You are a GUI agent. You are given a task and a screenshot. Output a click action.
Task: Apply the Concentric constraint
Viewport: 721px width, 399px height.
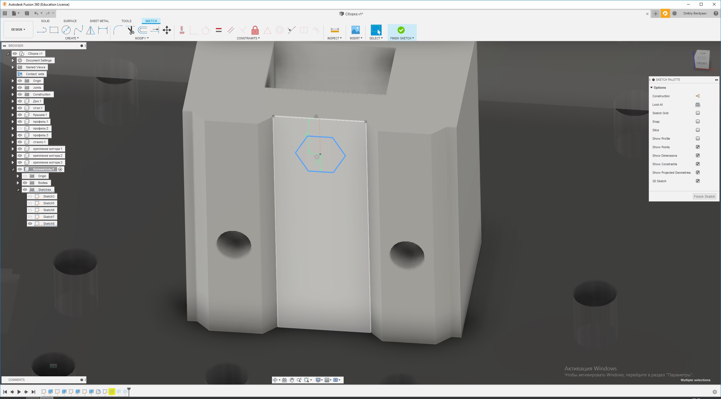pyautogui.click(x=280, y=30)
